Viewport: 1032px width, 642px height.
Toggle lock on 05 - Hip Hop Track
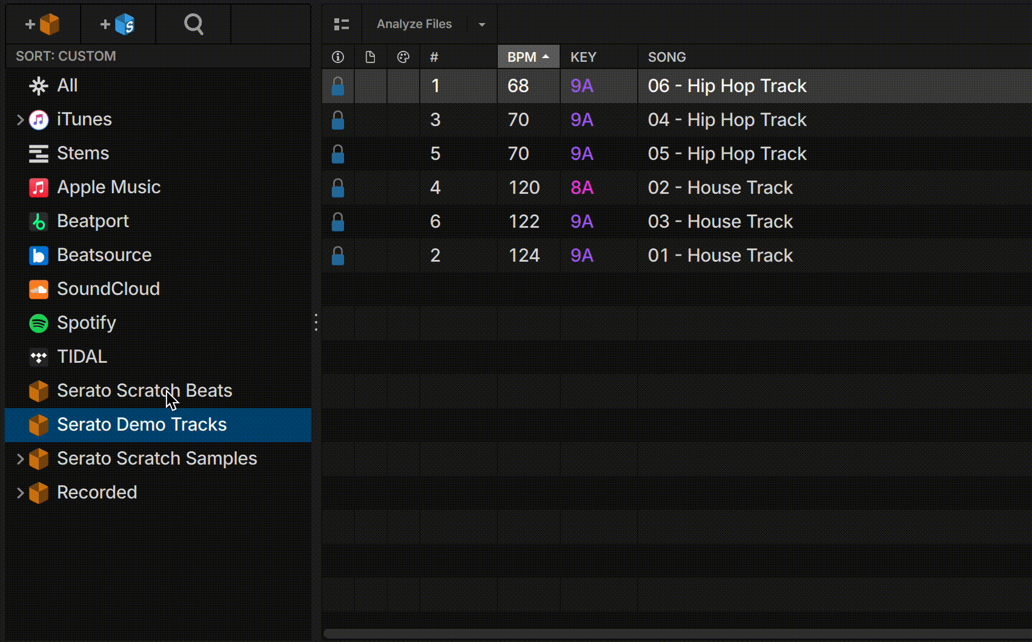pos(338,154)
